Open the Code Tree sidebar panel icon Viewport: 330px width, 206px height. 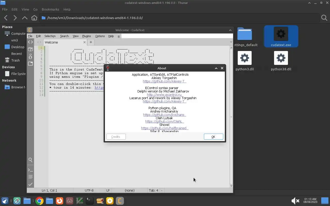point(30,42)
